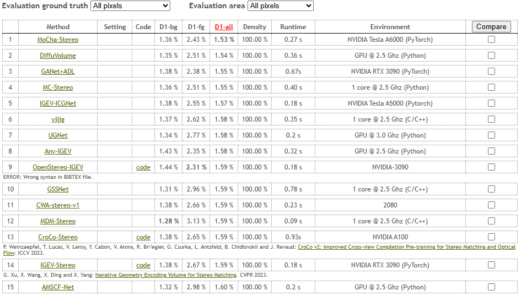The height and width of the screenshot is (296, 521).
Task: Open the MoCha-Stereo method link
Action: 58,40
